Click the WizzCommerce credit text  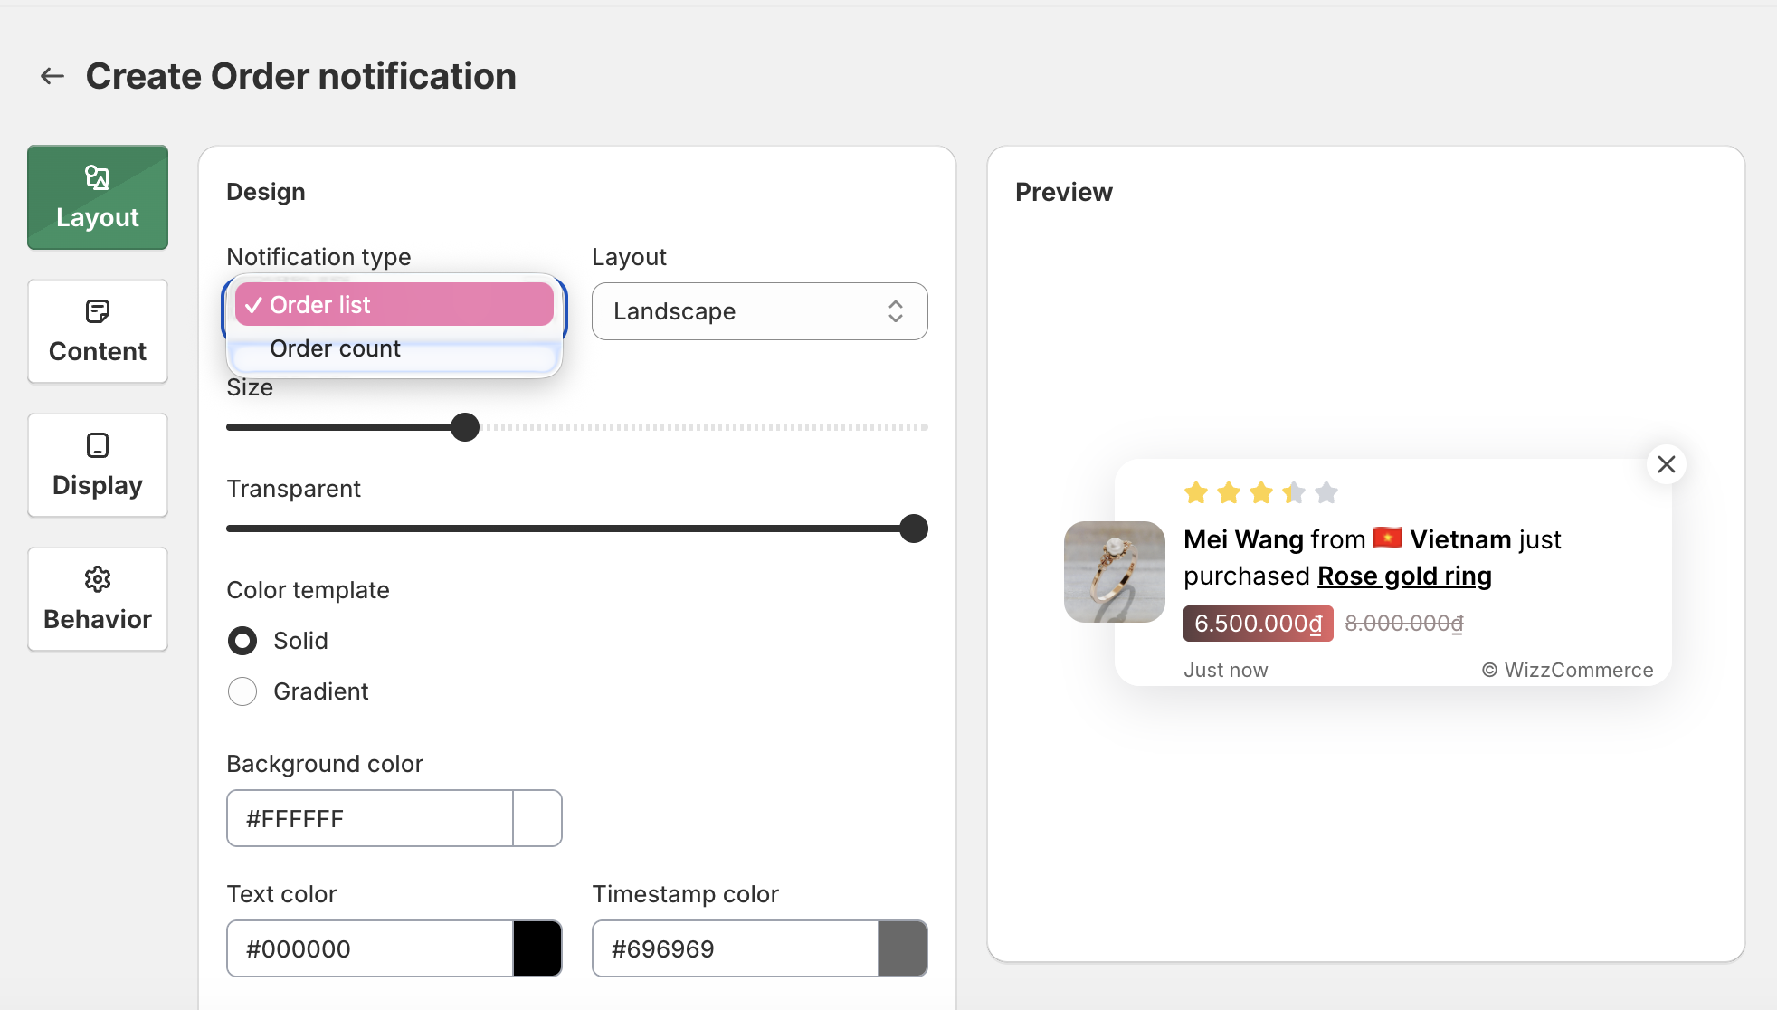[1567, 670]
